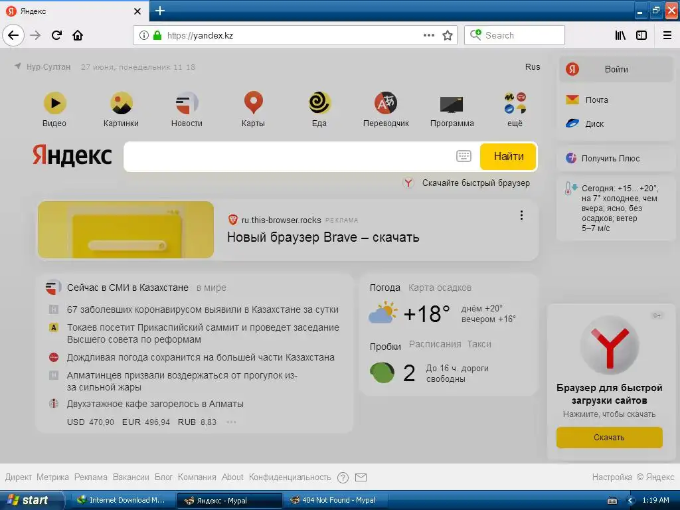Open the Новости service icon
Screen dimensions: 680x510
187,103
